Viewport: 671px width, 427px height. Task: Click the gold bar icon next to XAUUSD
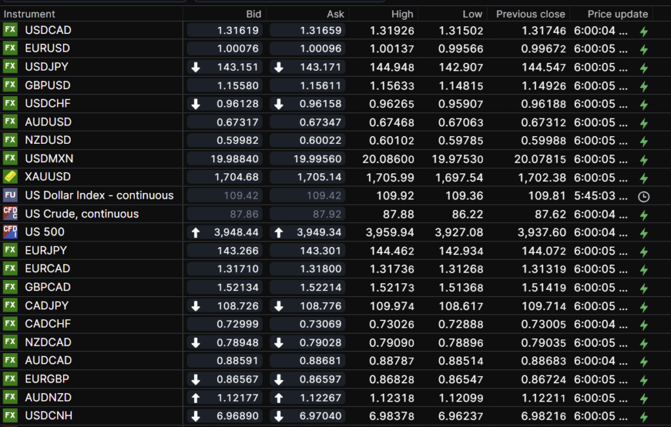click(10, 177)
